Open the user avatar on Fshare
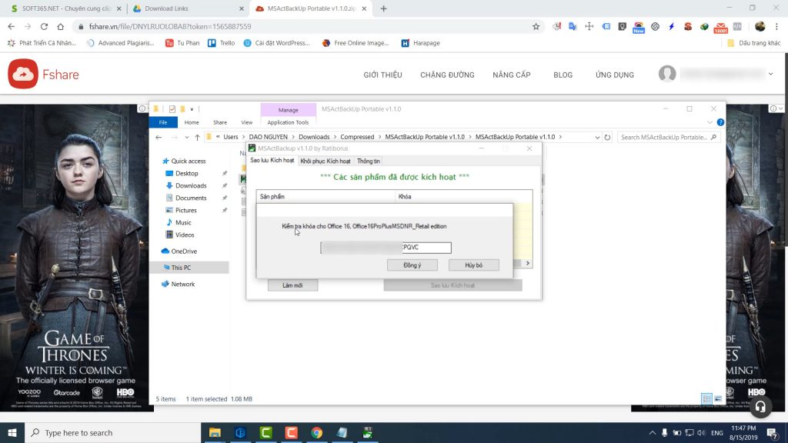 (667, 74)
